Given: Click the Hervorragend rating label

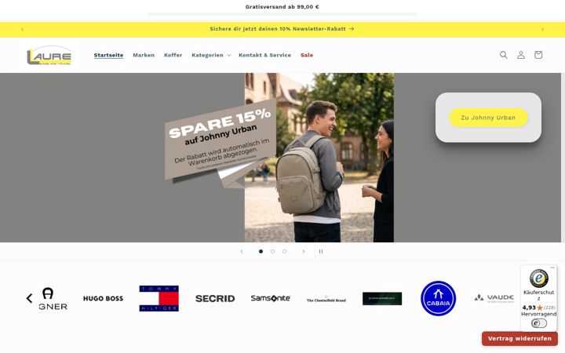Looking at the screenshot, I should point(538,314).
